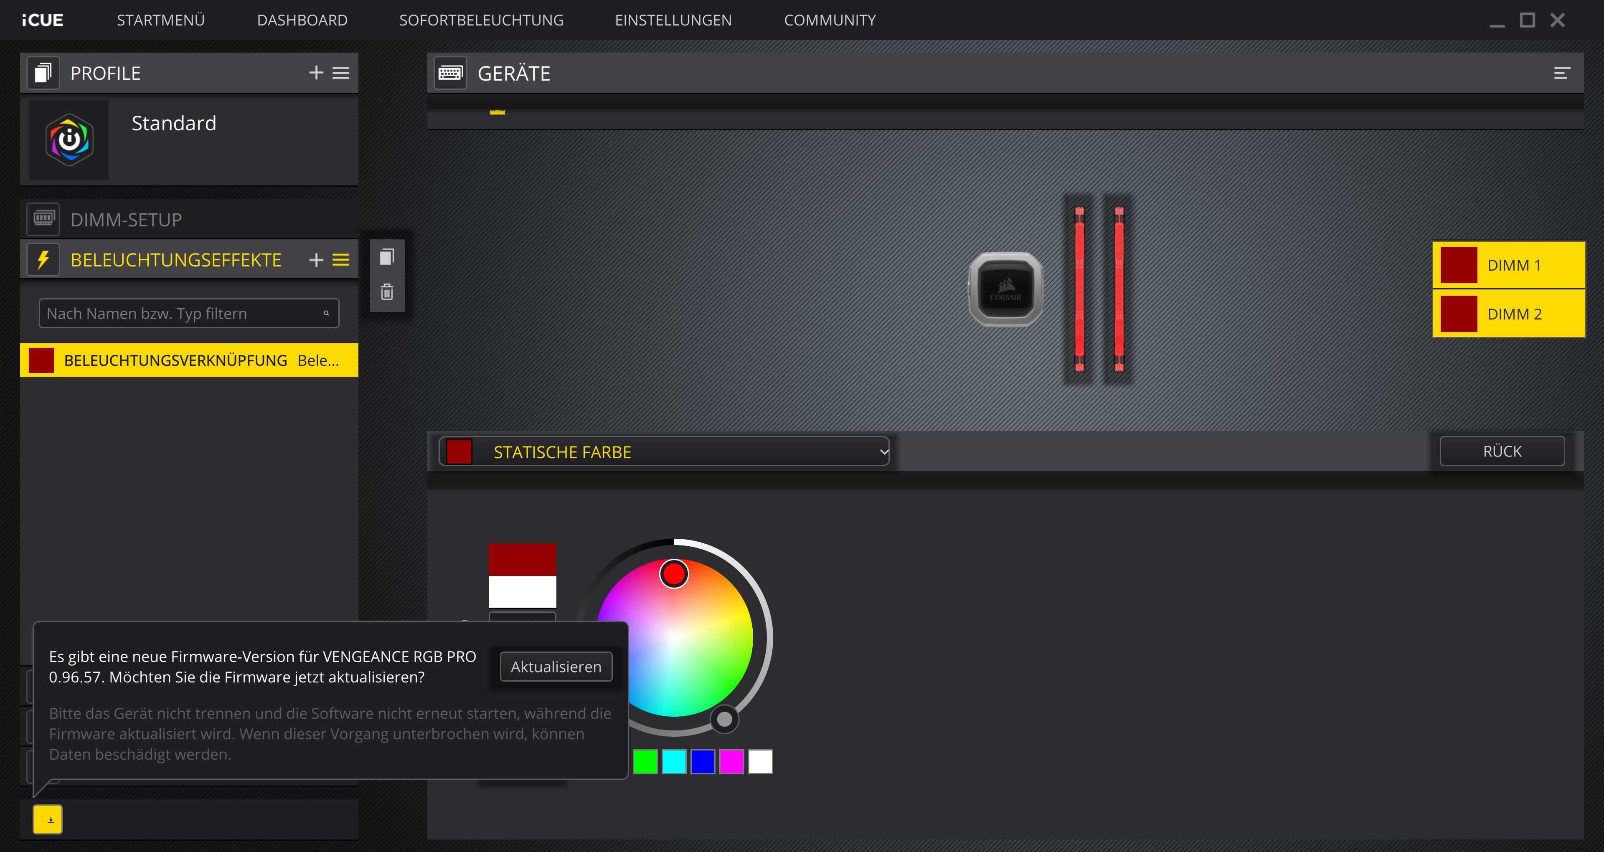Screen dimensions: 1604x852
Task: Click the yellow download update icon
Action: tap(48, 819)
